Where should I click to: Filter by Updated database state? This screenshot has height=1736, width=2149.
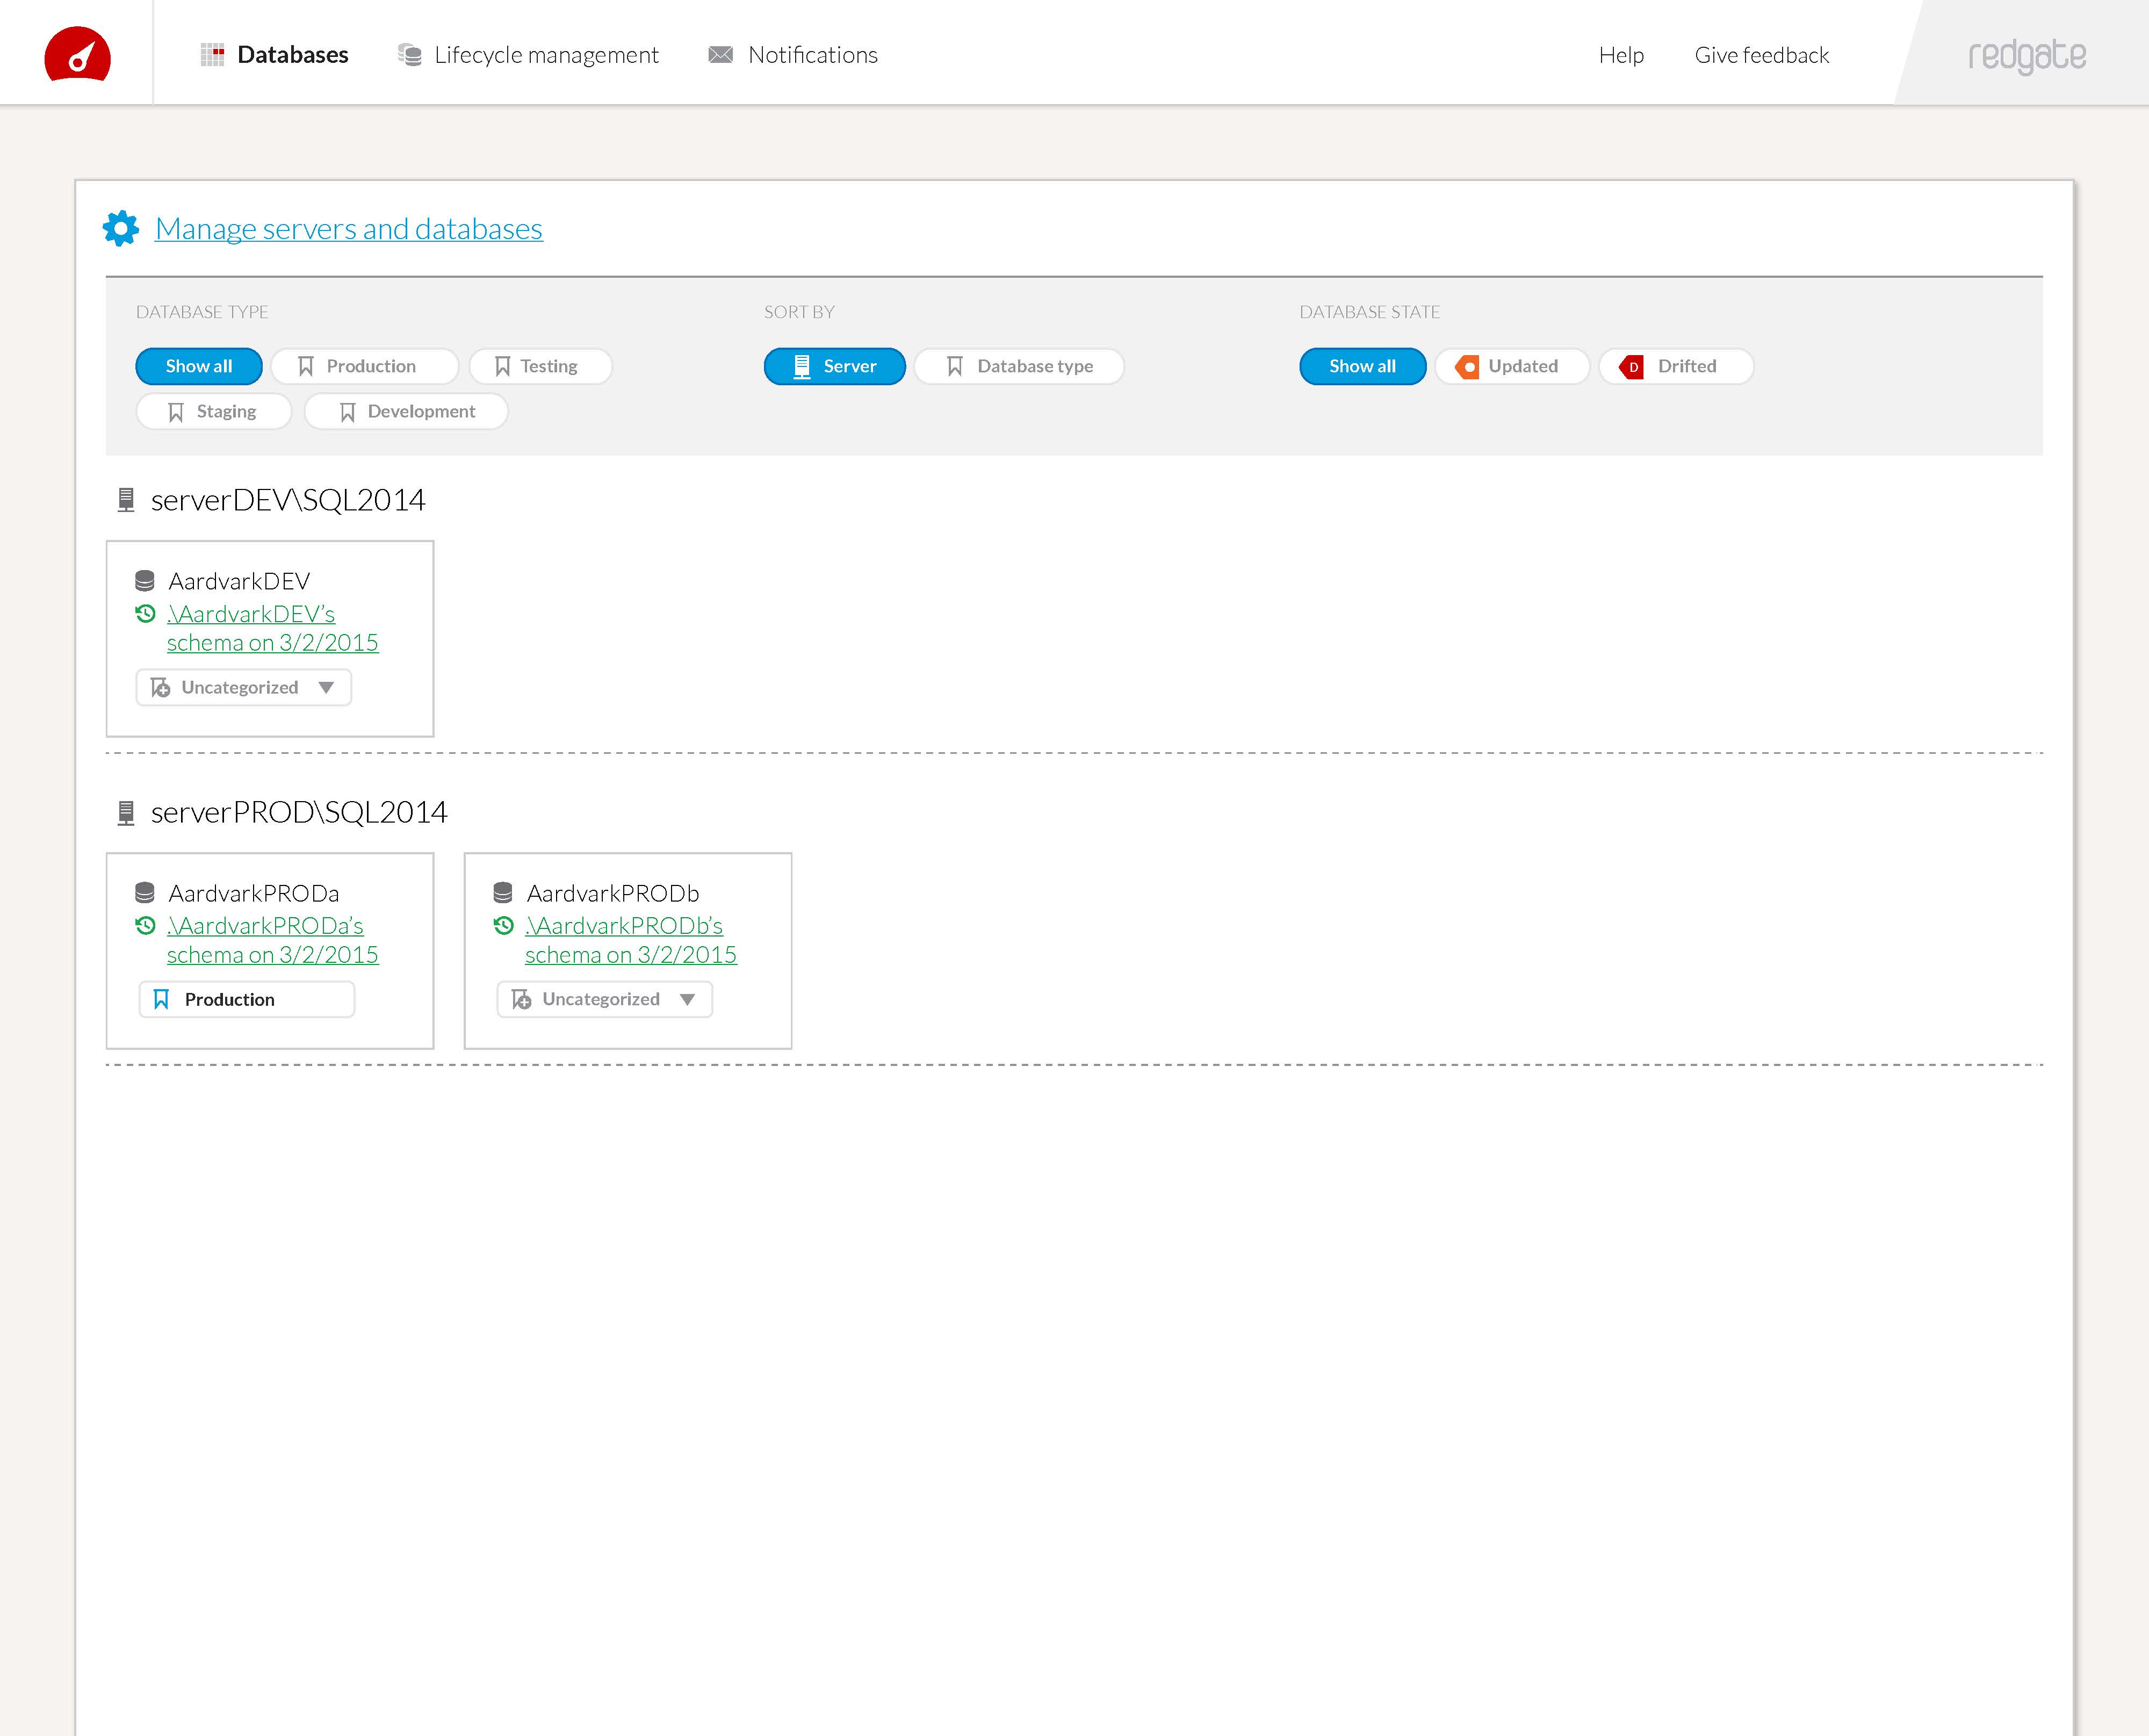tap(1512, 366)
